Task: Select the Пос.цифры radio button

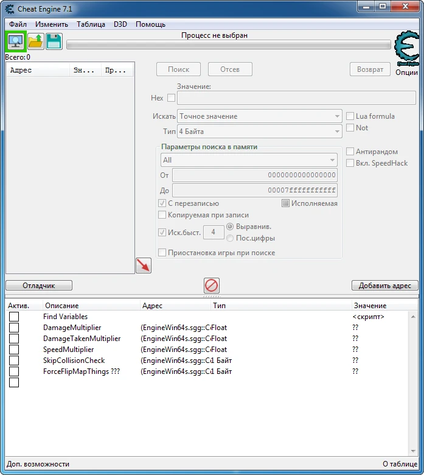Action: (230, 238)
